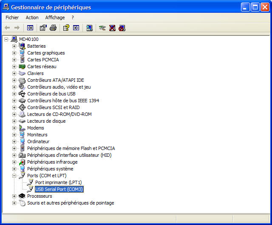
Task: Select Périphériques de mémoire Flash et PCMCIA
Action: tap(71, 148)
